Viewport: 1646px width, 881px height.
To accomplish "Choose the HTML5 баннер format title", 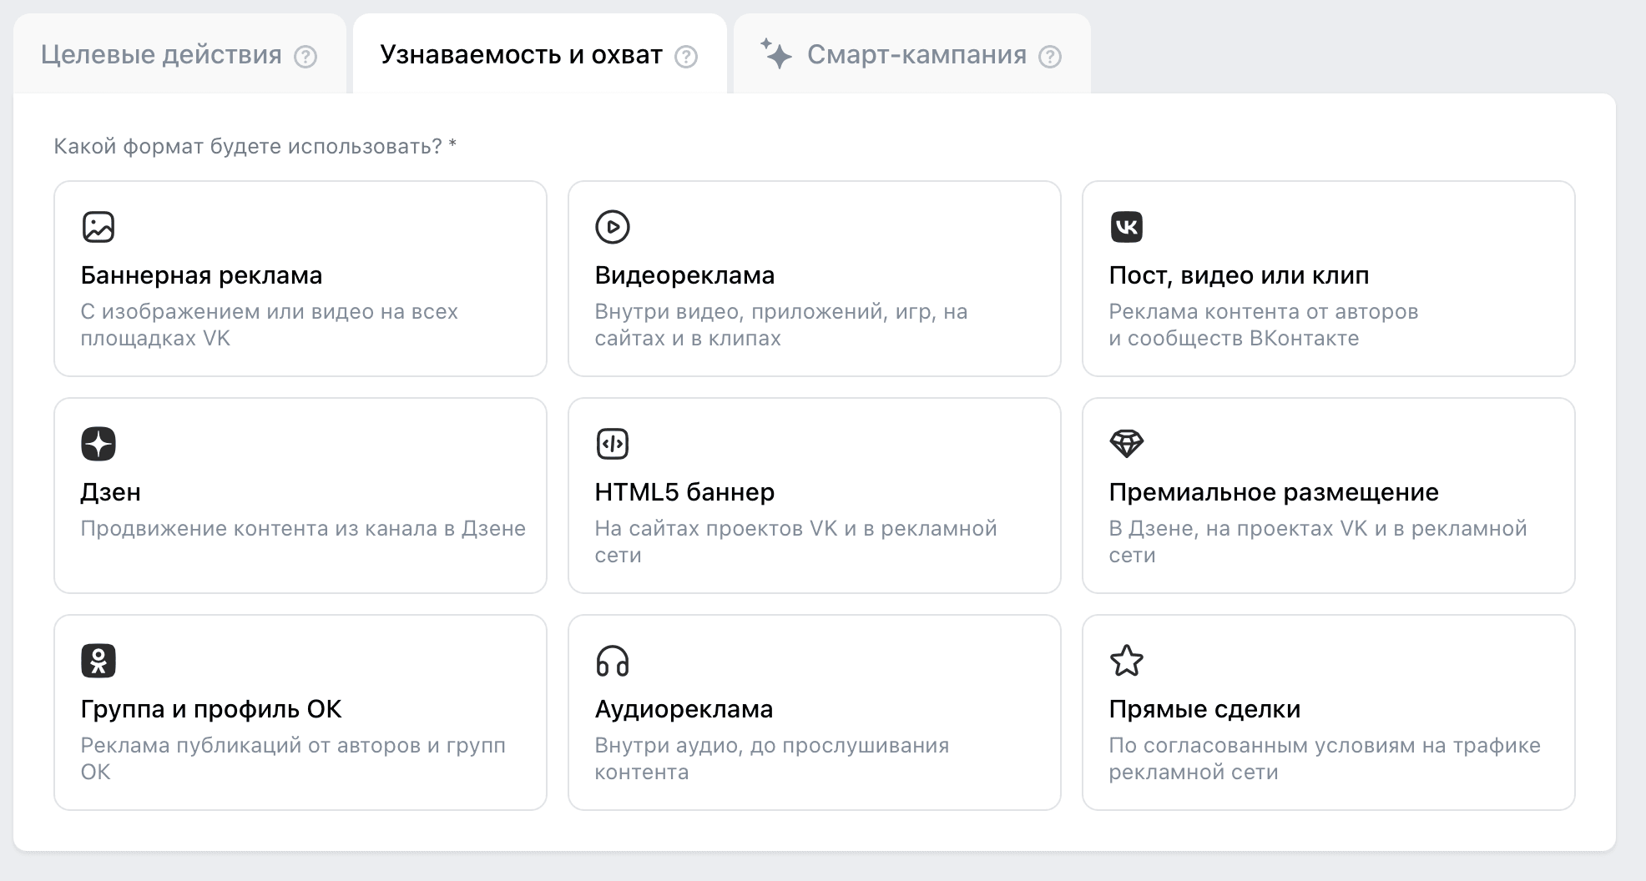I will (684, 492).
